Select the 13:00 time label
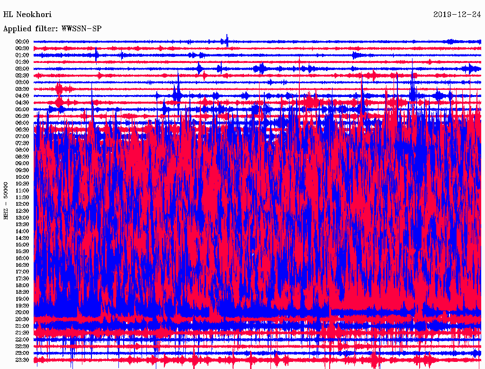This screenshot has height=369, width=485. [22, 218]
